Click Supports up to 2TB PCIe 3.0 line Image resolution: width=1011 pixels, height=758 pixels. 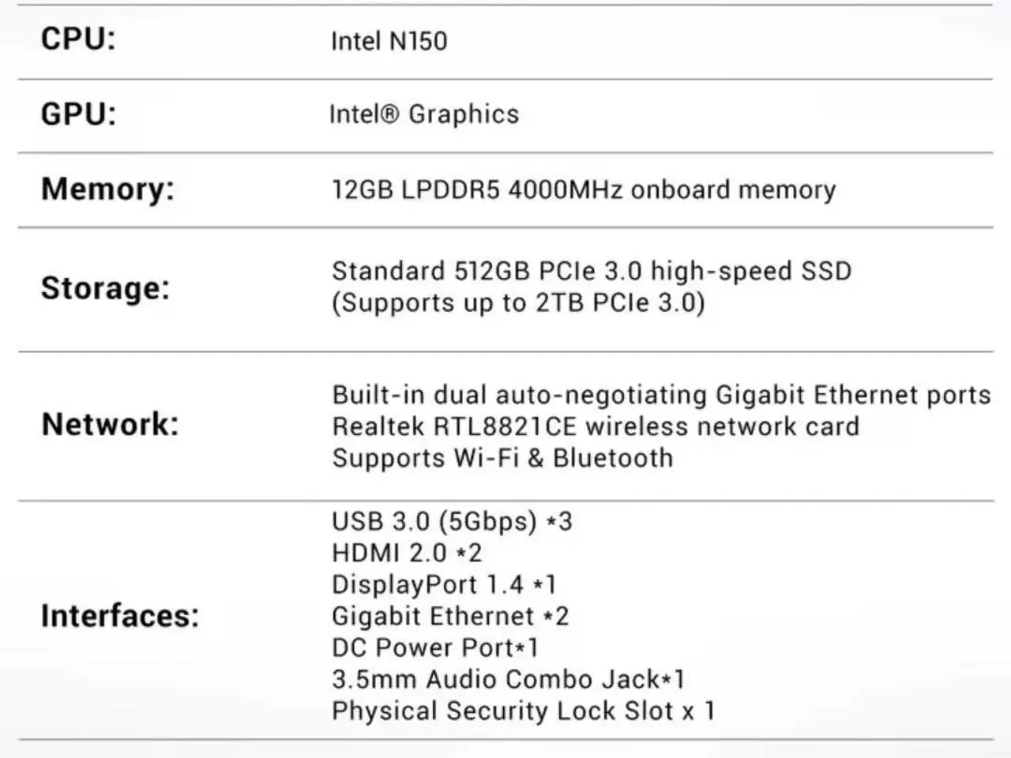tap(518, 303)
